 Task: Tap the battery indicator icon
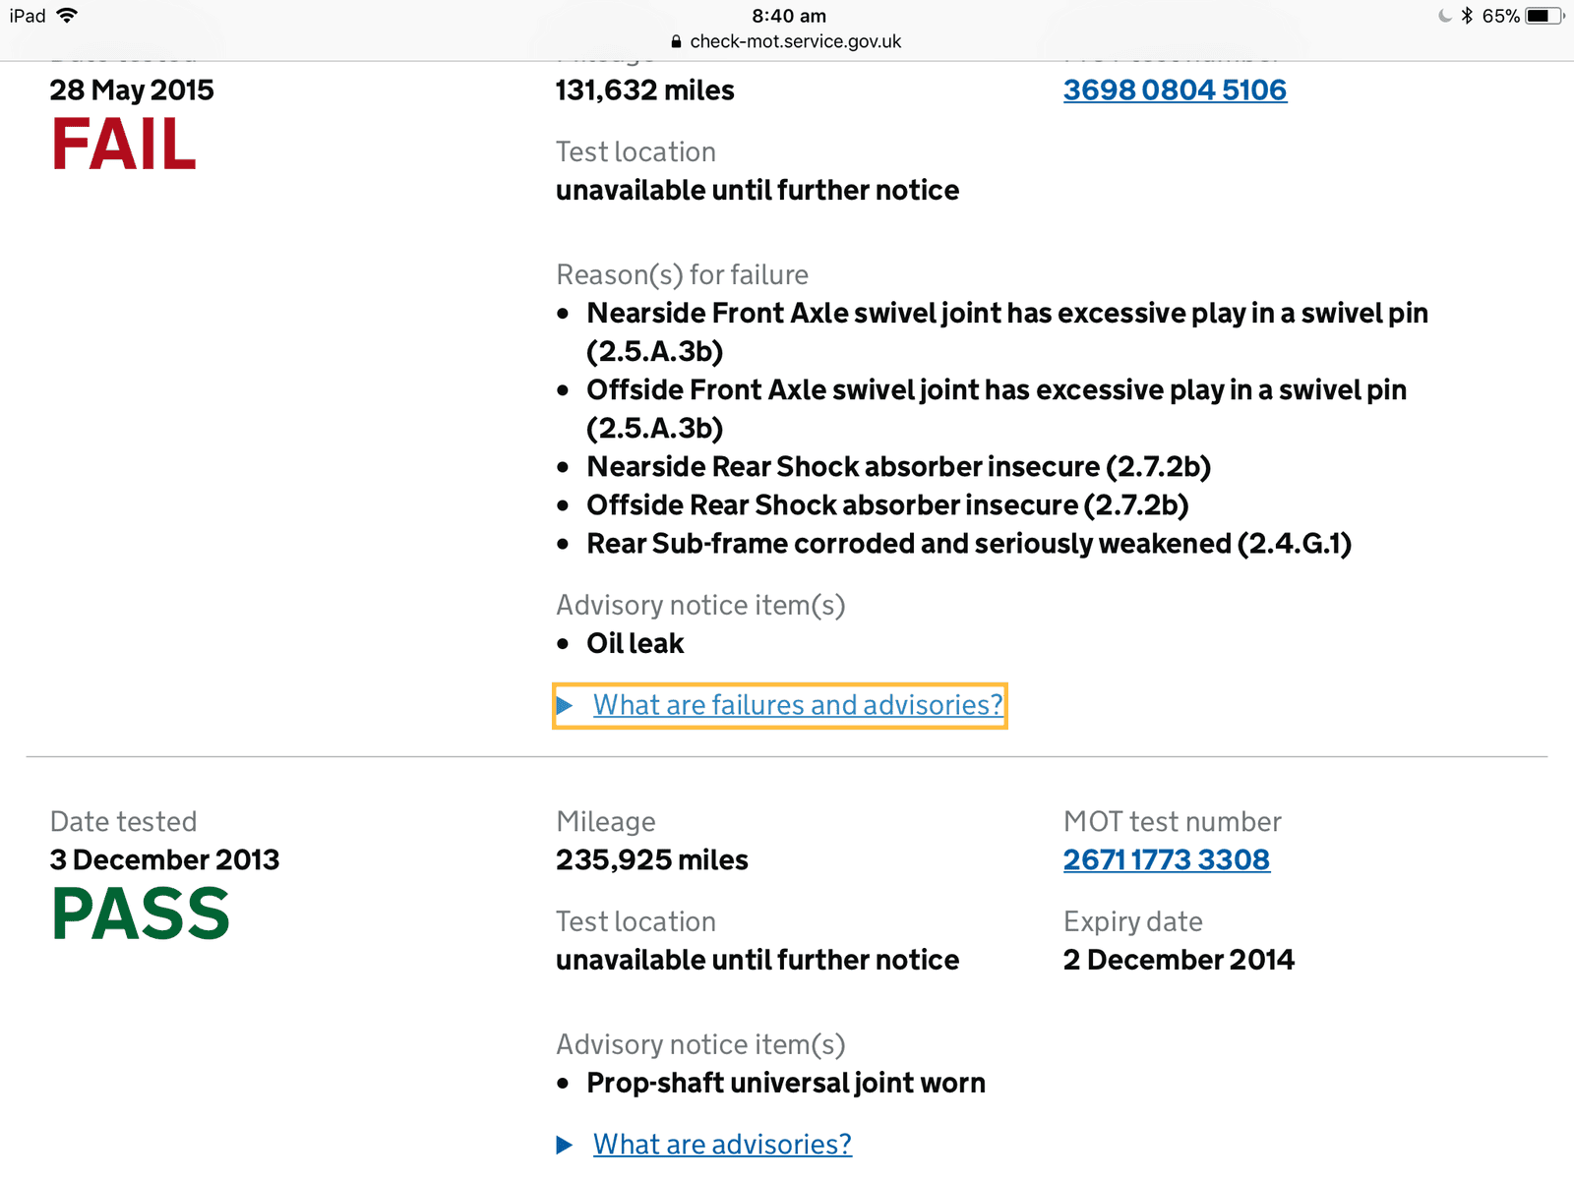click(1544, 16)
